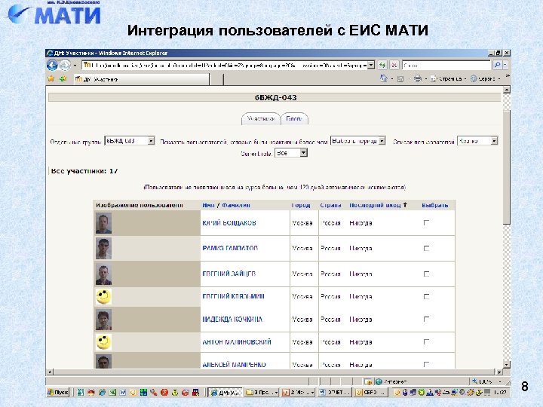Click the horizontal scrollbar left arrow

click(x=50, y=372)
